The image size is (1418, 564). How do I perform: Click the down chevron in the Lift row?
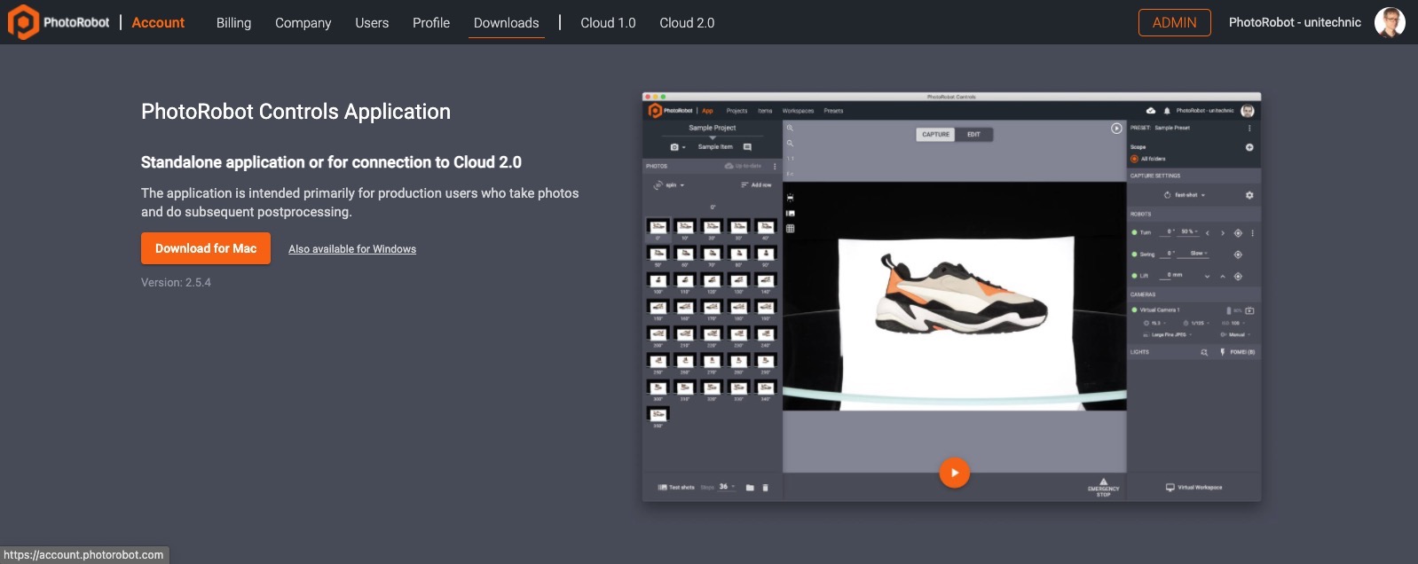(x=1207, y=276)
